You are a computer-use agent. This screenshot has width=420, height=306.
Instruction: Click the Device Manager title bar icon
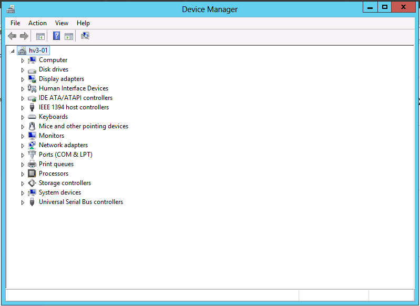pos(11,9)
